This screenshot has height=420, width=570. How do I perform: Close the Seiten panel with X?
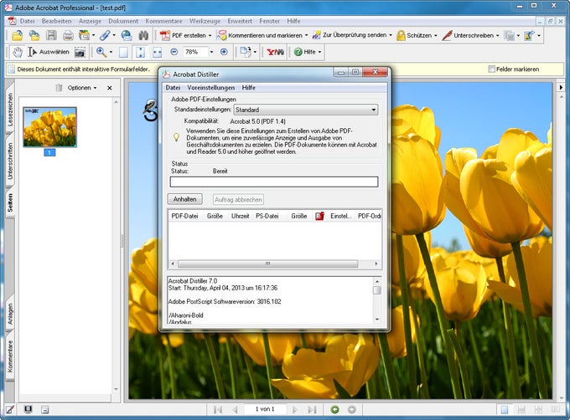[110, 88]
